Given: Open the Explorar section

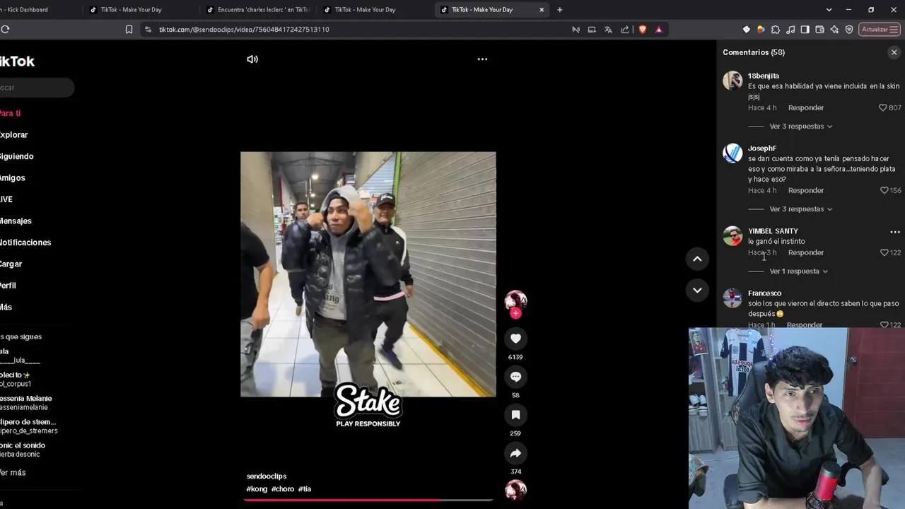Looking at the screenshot, I should click(14, 135).
